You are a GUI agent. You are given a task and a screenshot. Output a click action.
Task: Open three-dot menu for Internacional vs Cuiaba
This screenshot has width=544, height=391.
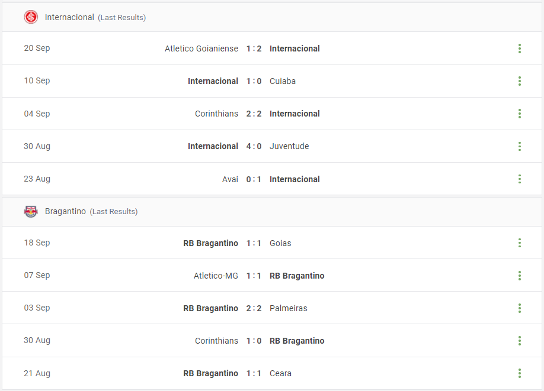[x=519, y=81]
